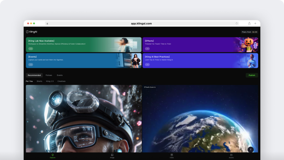This screenshot has height=160, width=284.
Task: Open the Image section icon
Action: pos(112,155)
